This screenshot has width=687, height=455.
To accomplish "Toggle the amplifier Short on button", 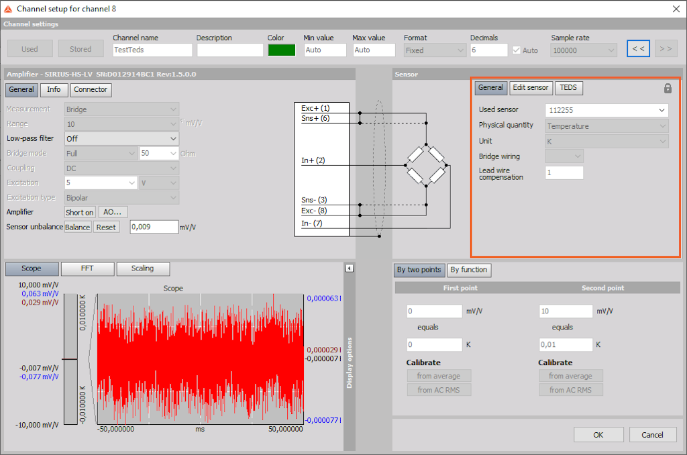I will [x=80, y=213].
